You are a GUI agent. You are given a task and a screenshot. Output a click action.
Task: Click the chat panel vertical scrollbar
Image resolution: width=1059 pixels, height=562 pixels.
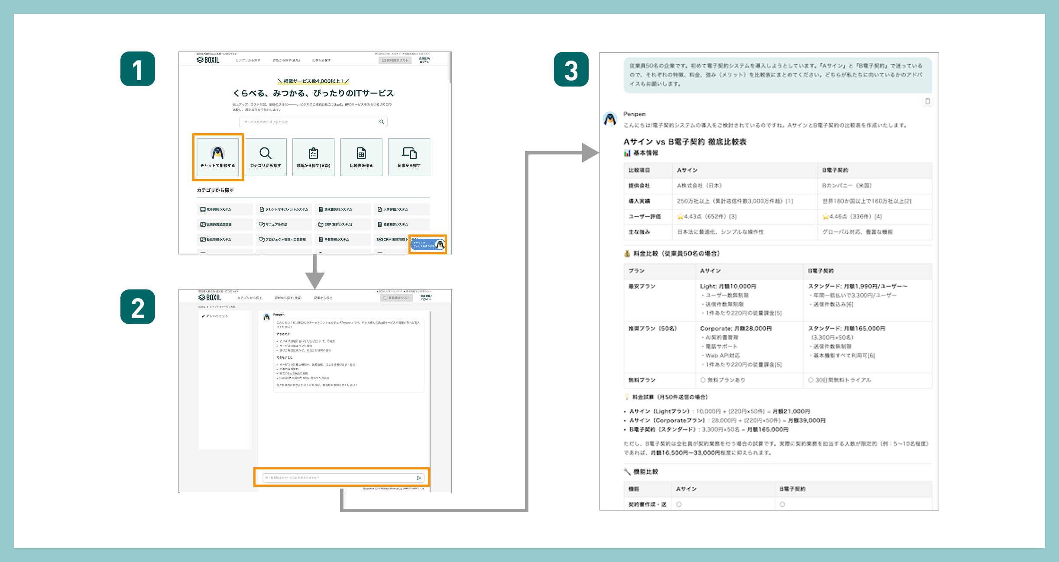(x=430, y=389)
